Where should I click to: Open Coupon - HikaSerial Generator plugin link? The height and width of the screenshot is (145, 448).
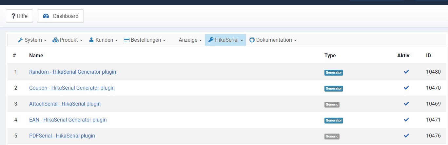72,88
